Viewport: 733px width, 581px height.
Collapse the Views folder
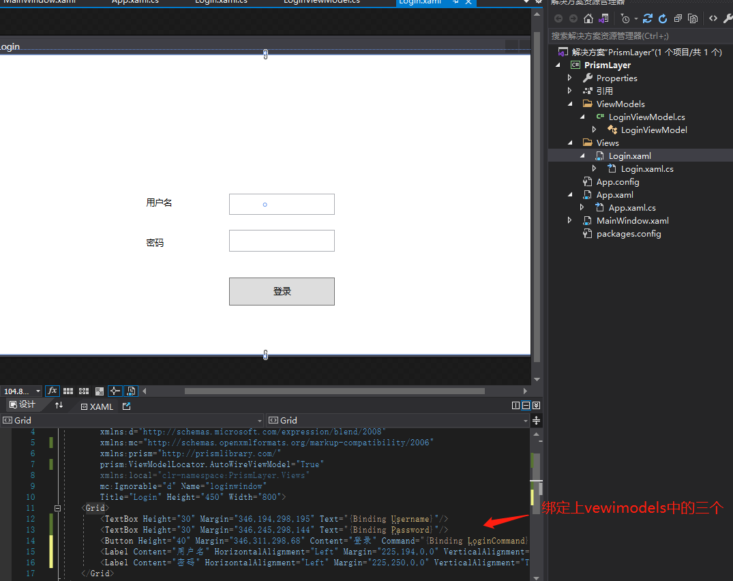pyautogui.click(x=570, y=143)
